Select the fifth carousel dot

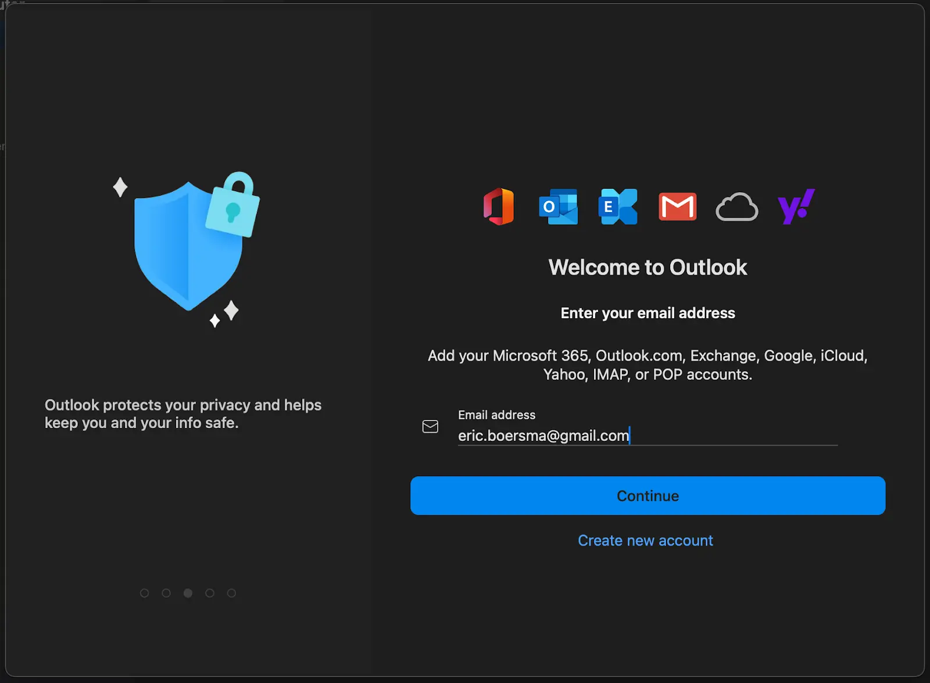tap(232, 593)
